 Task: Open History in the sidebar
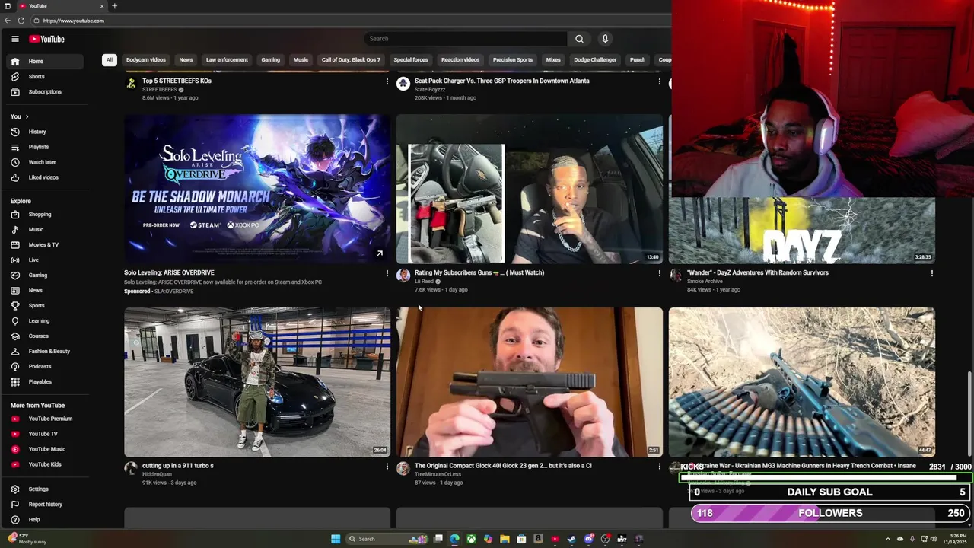(x=45, y=132)
